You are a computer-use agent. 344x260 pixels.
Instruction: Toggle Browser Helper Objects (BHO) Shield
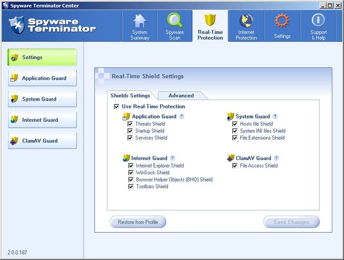(x=131, y=180)
